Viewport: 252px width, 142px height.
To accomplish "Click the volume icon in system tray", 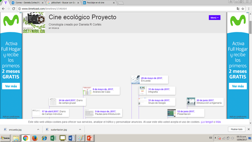I will (232, 138).
